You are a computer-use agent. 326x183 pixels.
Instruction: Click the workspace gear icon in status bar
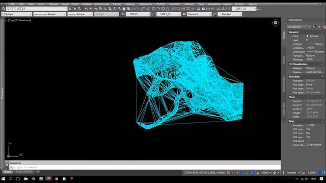[275, 173]
